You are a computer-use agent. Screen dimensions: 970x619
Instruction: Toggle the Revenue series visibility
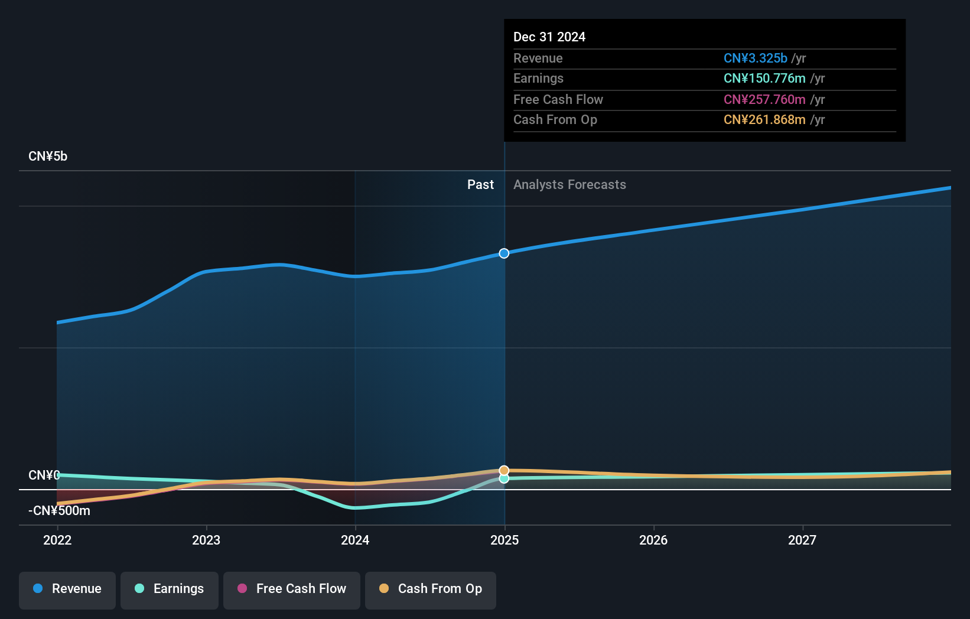[67, 589]
